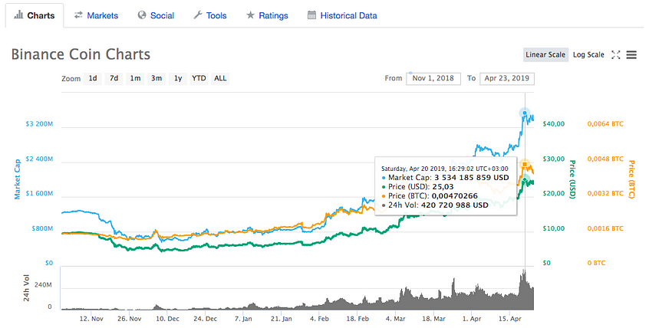Click the 21. Jan date label

[x=282, y=319]
